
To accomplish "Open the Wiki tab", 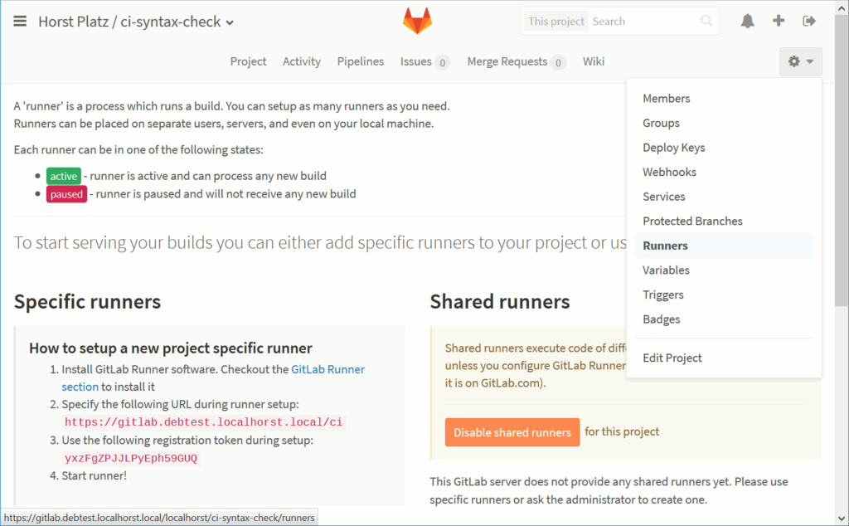I will point(594,61).
